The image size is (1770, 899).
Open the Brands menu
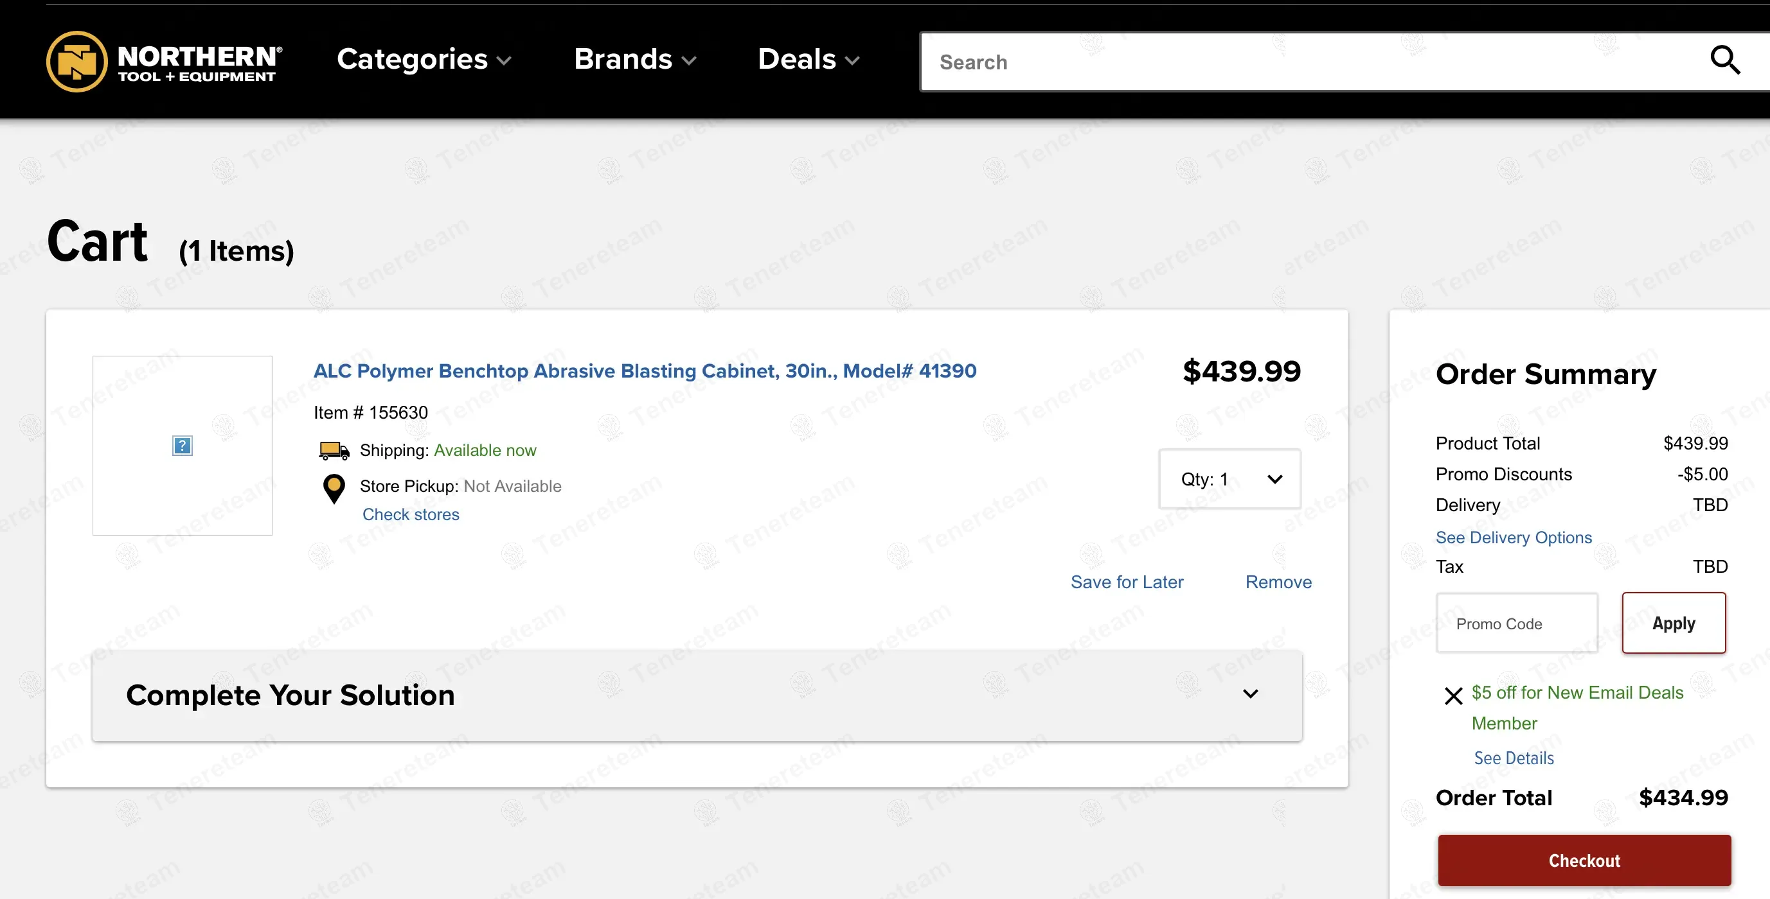point(635,60)
